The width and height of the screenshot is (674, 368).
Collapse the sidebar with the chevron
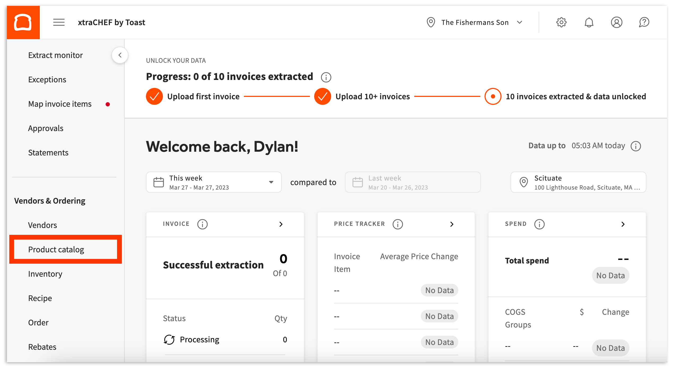click(x=120, y=55)
